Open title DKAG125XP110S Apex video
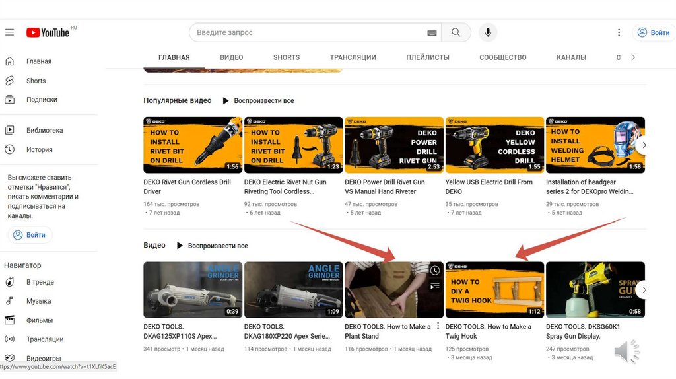This screenshot has height=379, width=676. click(180, 331)
